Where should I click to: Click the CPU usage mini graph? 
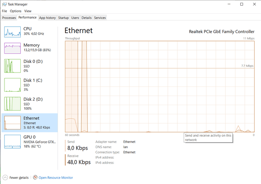click(x=12, y=32)
